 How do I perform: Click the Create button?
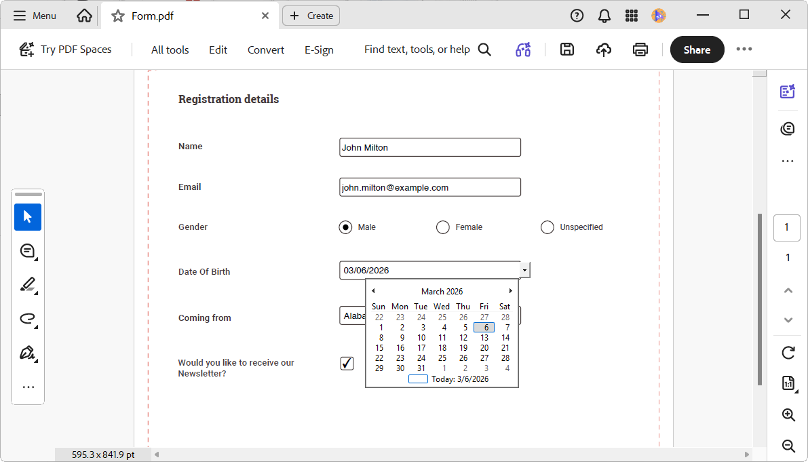pos(311,16)
